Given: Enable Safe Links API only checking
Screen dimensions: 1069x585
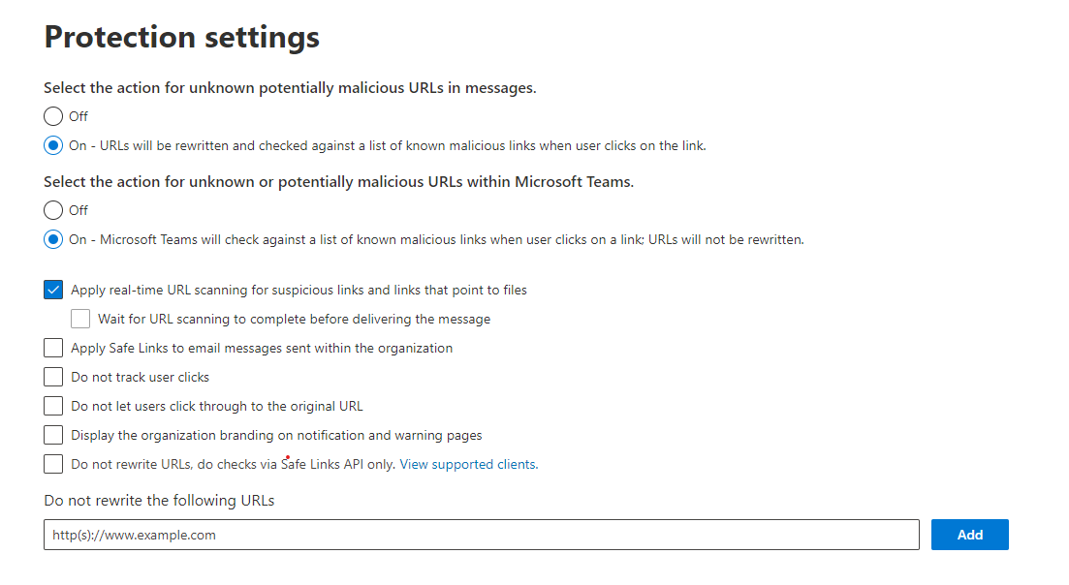Looking at the screenshot, I should click(53, 463).
